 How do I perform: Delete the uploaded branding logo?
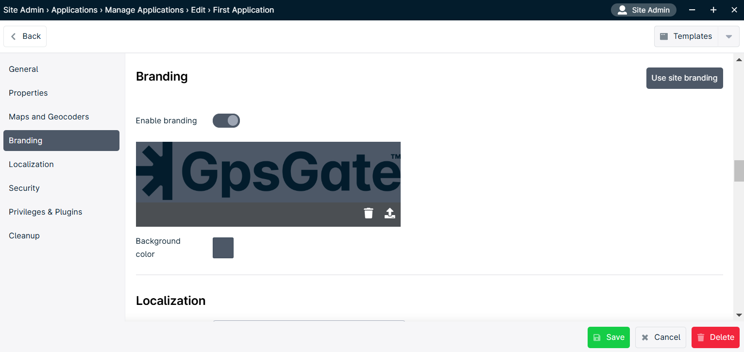tap(369, 213)
